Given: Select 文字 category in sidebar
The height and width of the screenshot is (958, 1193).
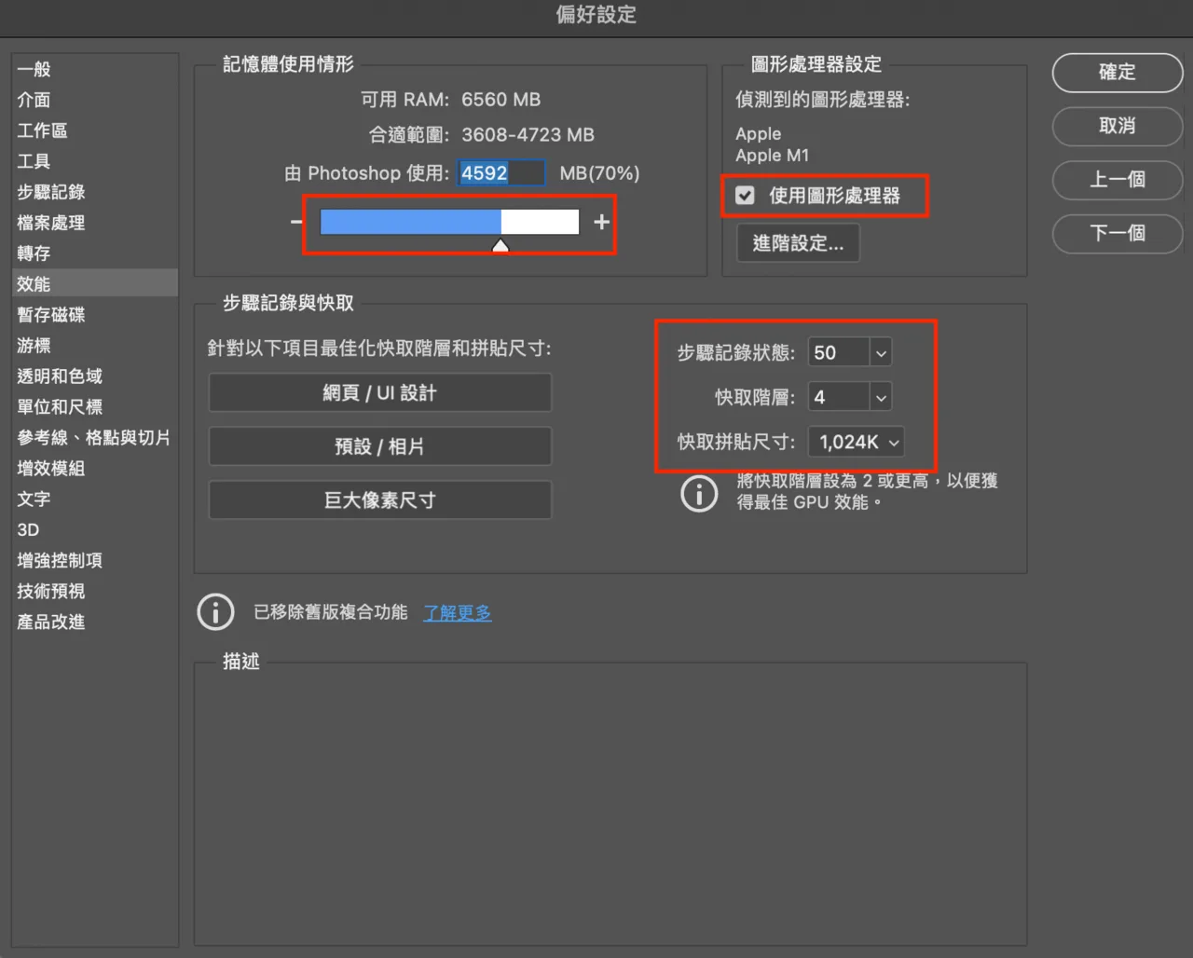Looking at the screenshot, I should (94, 500).
